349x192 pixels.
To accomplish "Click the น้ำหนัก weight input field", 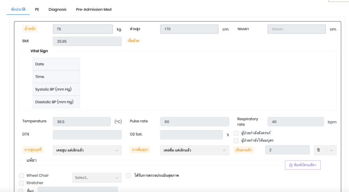I will point(82,29).
